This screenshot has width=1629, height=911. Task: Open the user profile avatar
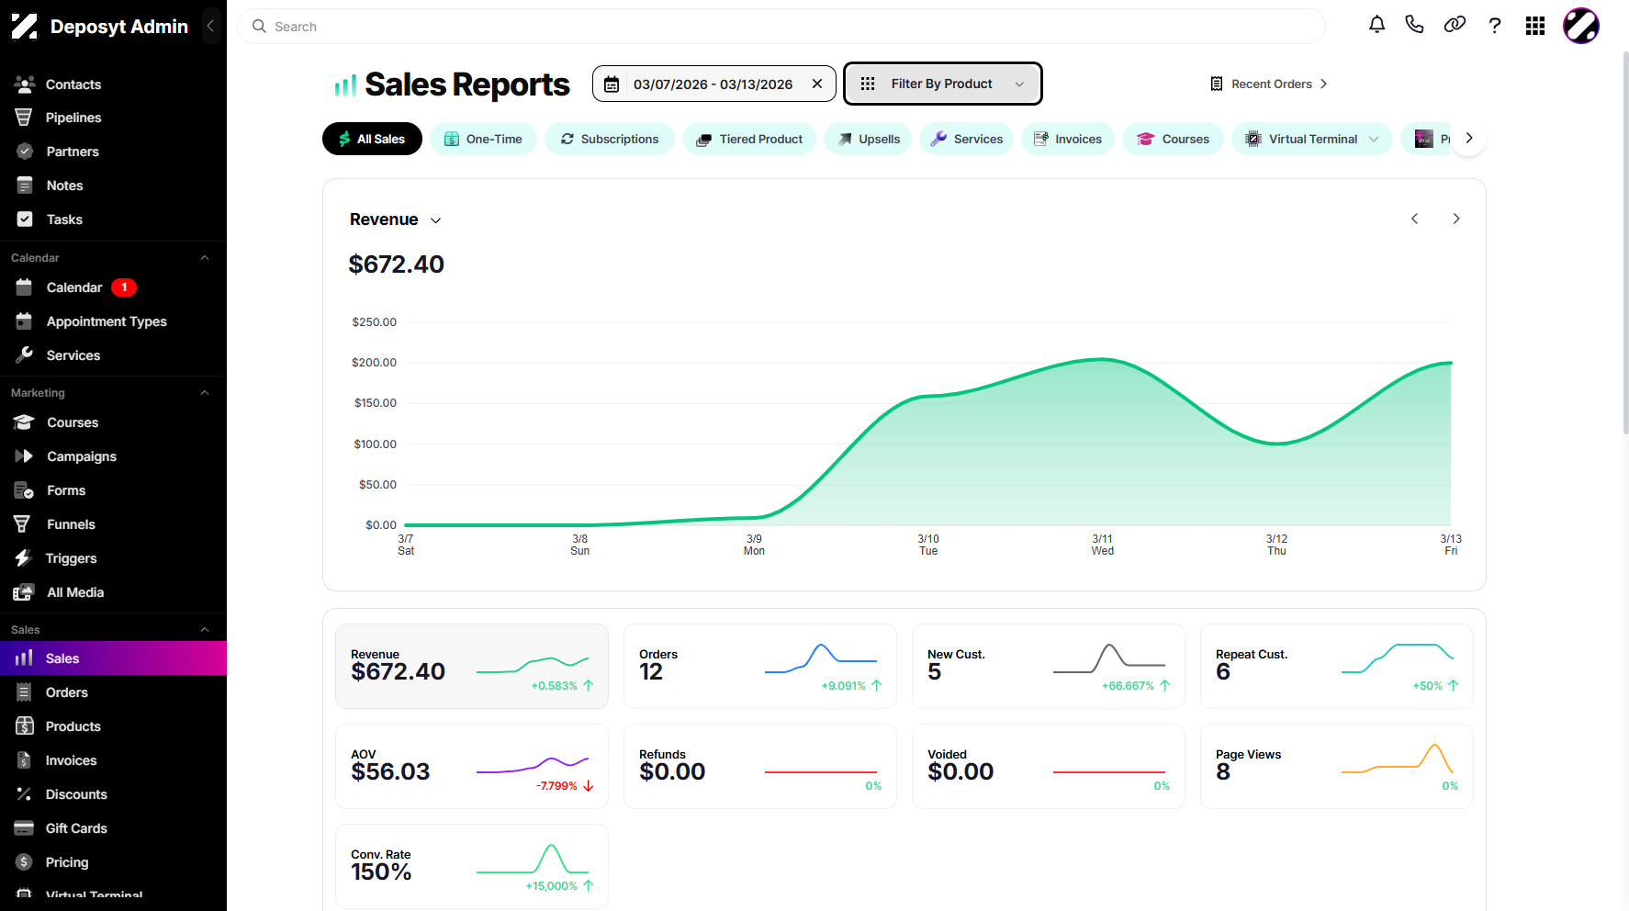tap(1581, 26)
